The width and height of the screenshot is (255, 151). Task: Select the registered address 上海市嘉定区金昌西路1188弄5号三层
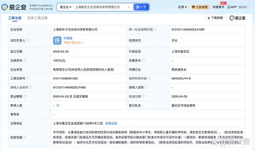point(78,123)
